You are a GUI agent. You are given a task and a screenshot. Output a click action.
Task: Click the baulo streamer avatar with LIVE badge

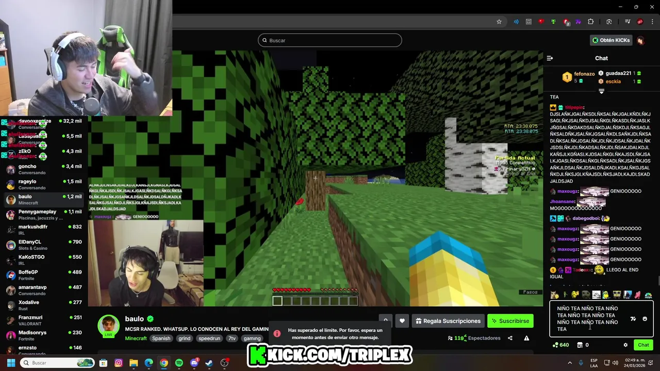pos(109,326)
